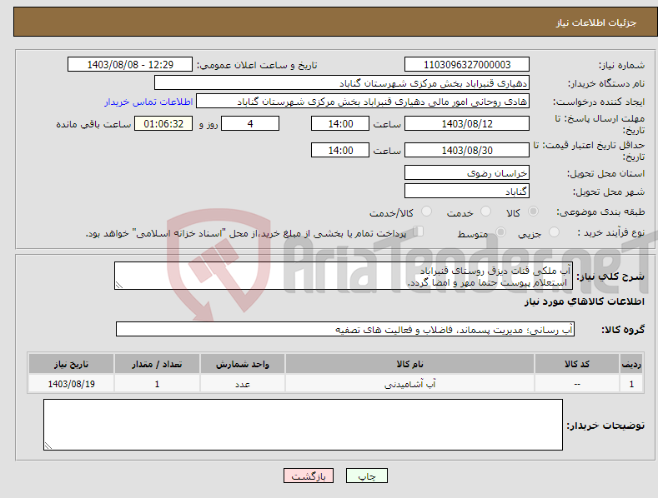Click the آب آشامیدنی item name cell
This screenshot has height=498, width=658.
[409, 384]
